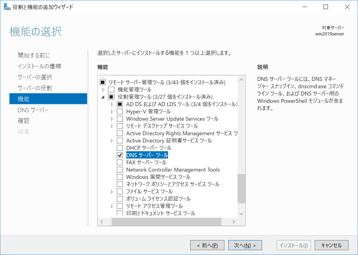Check ボリューム ライセンス認証ツール checkbox

pyautogui.click(x=120, y=199)
